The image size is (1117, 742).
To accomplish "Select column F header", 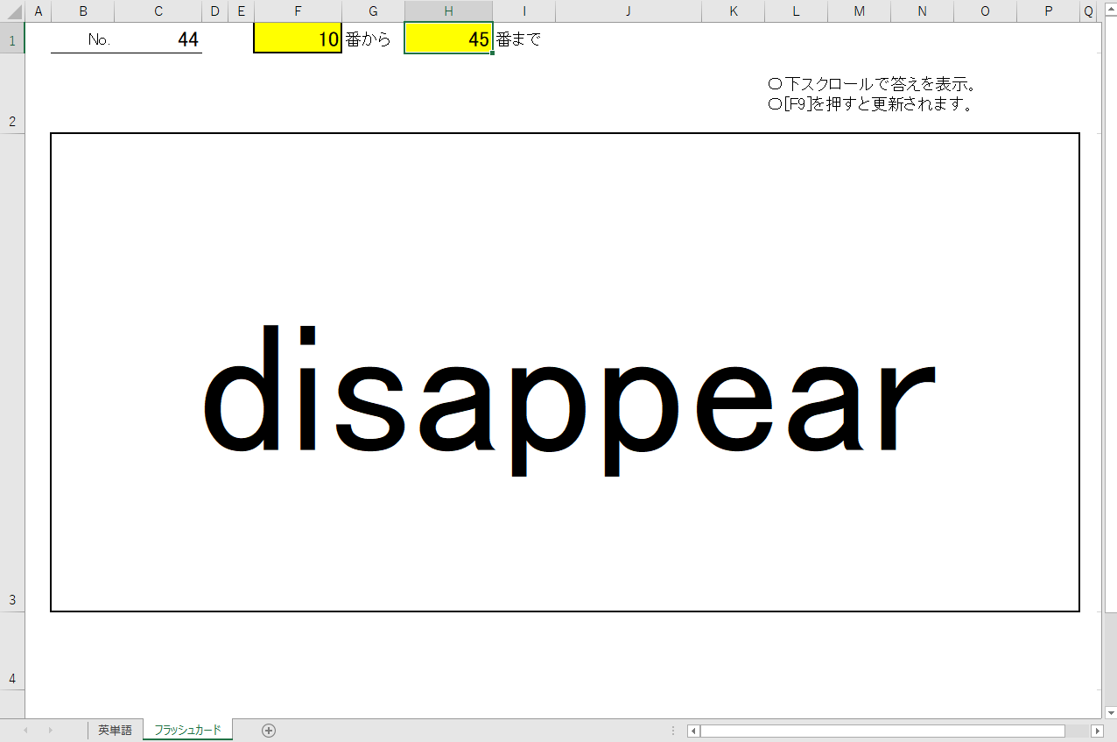I will 298,11.
